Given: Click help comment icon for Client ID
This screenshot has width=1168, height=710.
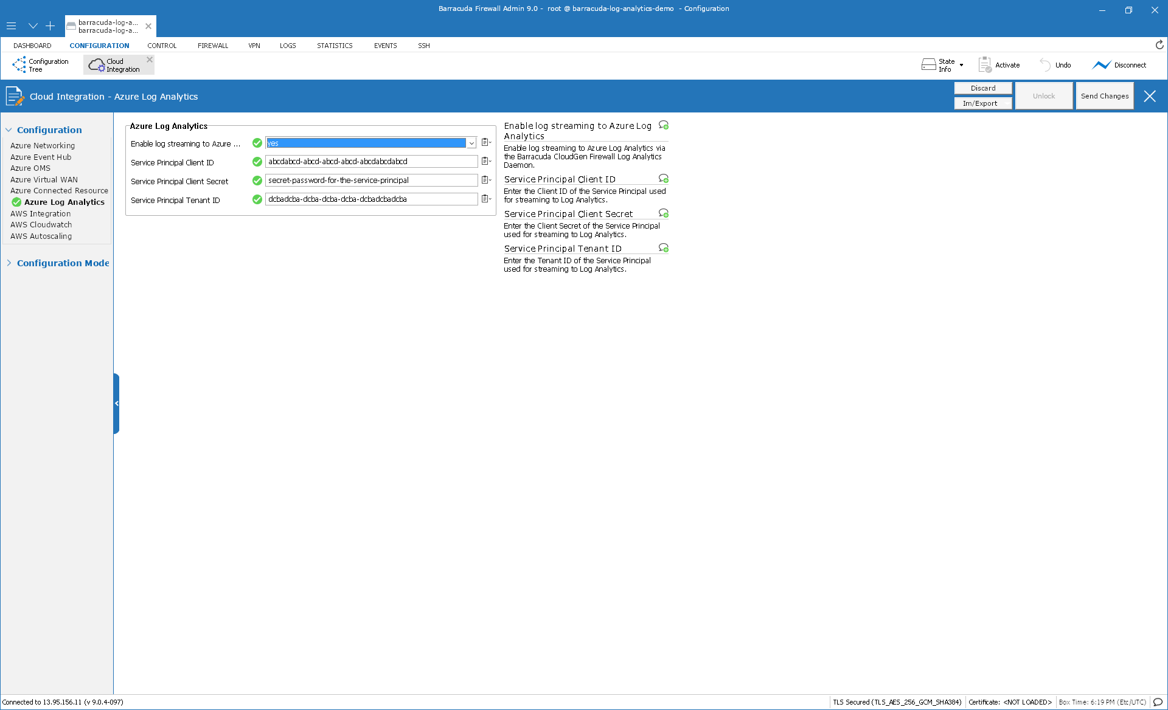Looking at the screenshot, I should (x=664, y=179).
